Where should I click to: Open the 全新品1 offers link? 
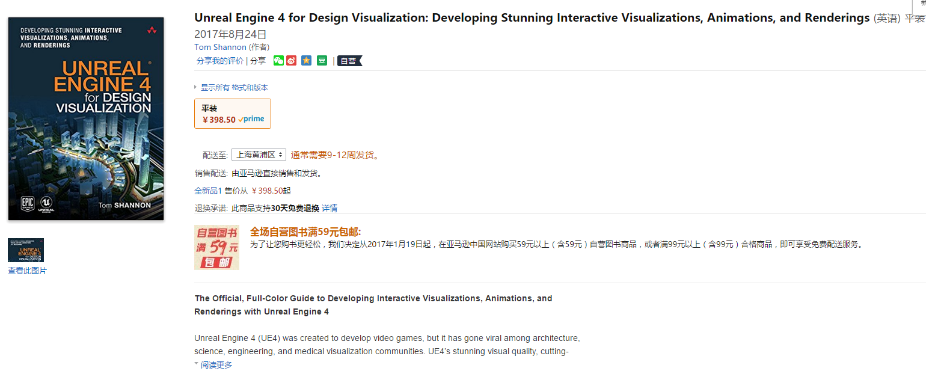pyautogui.click(x=208, y=191)
